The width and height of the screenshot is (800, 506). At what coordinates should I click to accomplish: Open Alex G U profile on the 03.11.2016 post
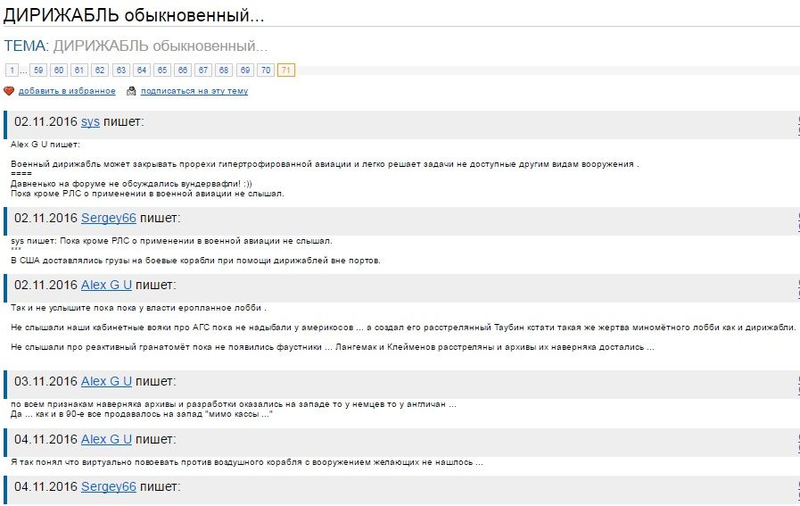coord(106,381)
